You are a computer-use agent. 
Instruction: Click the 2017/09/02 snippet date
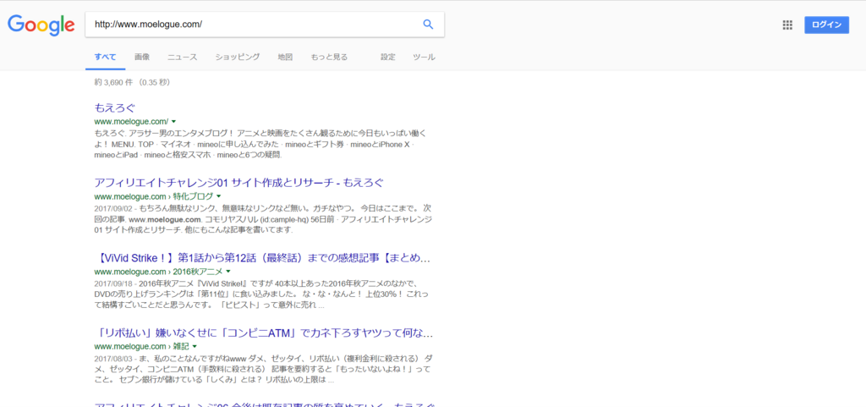point(114,209)
